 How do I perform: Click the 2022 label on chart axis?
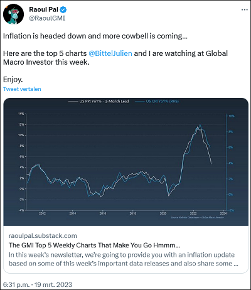tap(193, 213)
